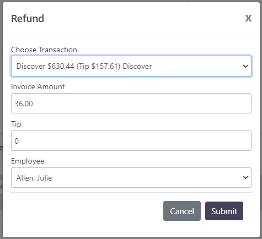Click the Allen, Julie employee selection
The height and width of the screenshot is (239, 262).
click(x=34, y=178)
